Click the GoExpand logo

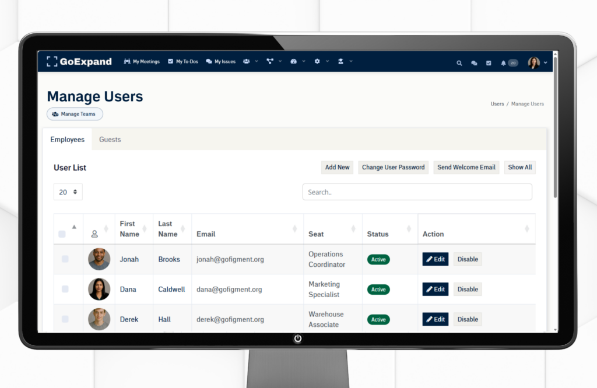click(x=79, y=62)
